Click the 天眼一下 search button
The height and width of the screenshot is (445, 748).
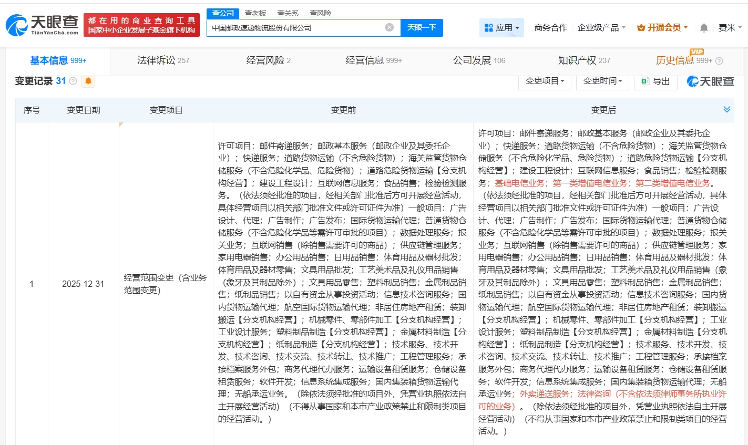tap(422, 27)
